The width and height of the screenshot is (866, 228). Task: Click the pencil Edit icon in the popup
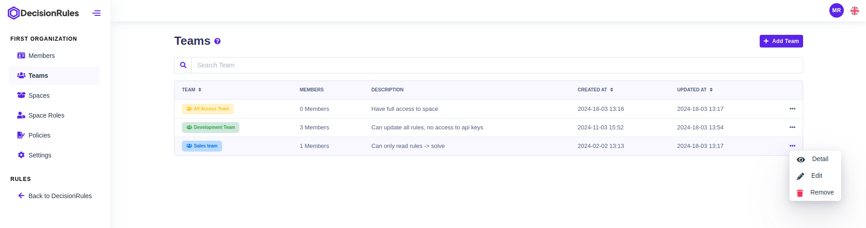[x=800, y=176]
